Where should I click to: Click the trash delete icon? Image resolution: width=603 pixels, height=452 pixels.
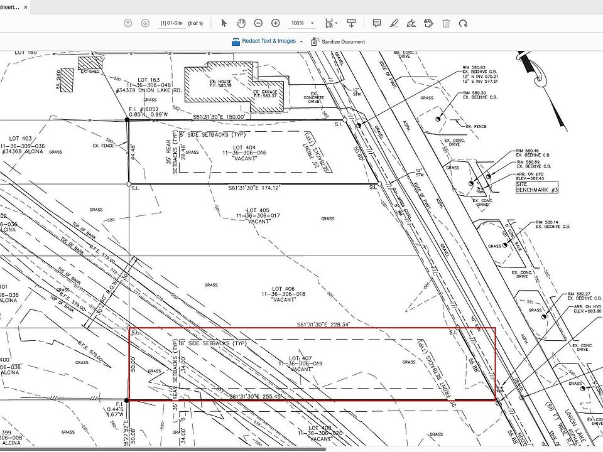(x=446, y=23)
